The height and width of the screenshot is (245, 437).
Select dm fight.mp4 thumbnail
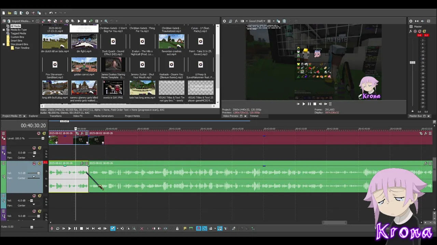coord(84,42)
